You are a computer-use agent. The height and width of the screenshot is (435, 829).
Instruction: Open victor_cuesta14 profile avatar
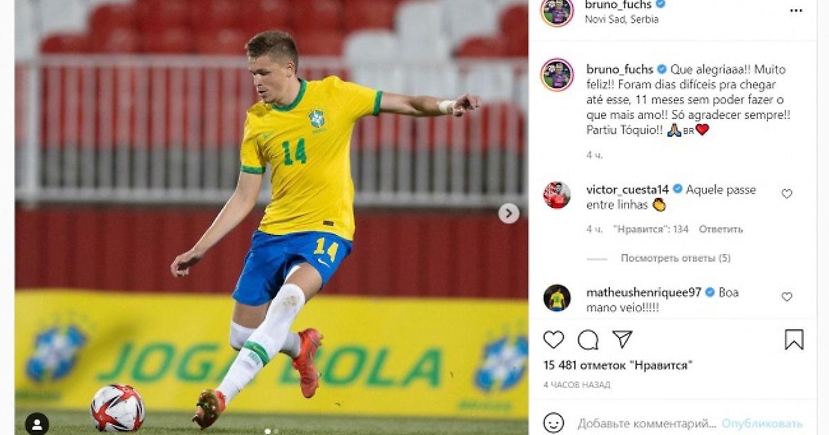[557, 195]
